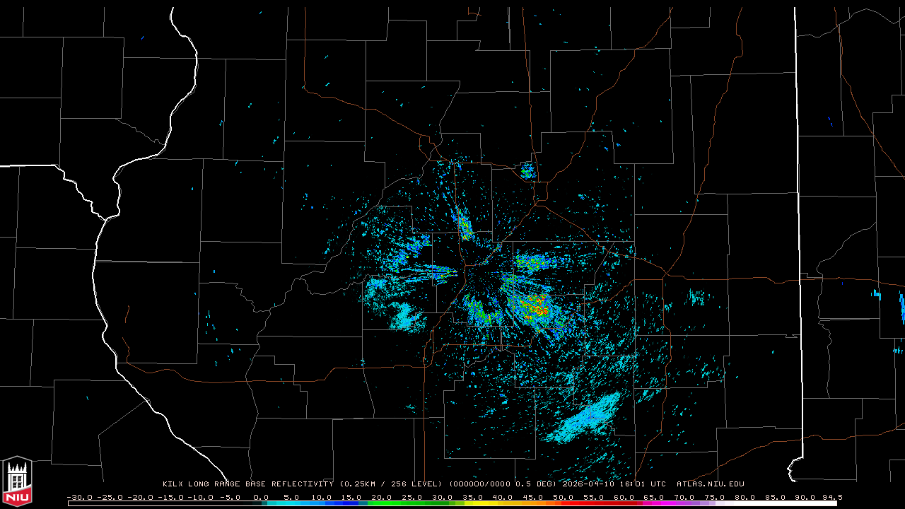Click the isolated green echo cluster north of radar
The image size is (905, 509).
tap(527, 170)
